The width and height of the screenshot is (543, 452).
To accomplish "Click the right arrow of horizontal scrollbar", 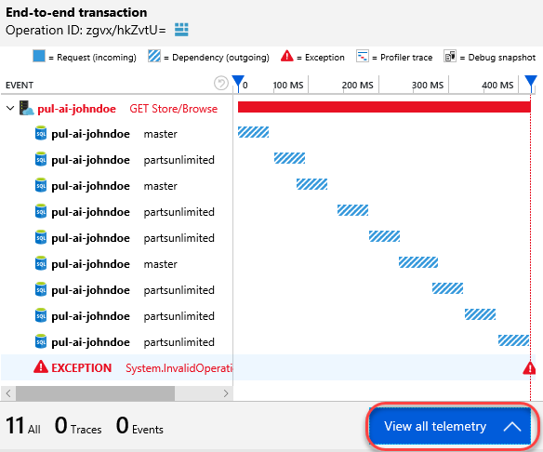I will pyautogui.click(x=226, y=393).
